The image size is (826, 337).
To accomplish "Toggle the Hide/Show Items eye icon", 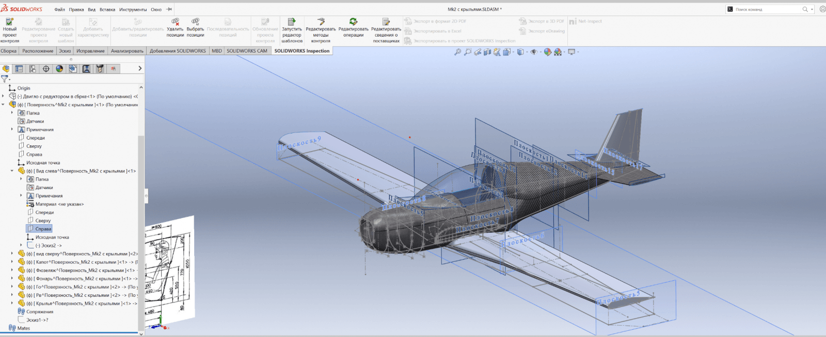I will pos(533,52).
